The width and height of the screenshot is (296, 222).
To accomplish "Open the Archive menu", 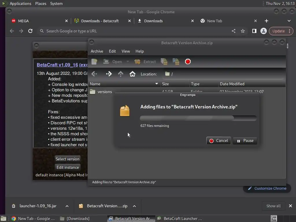I will [x=97, y=51].
